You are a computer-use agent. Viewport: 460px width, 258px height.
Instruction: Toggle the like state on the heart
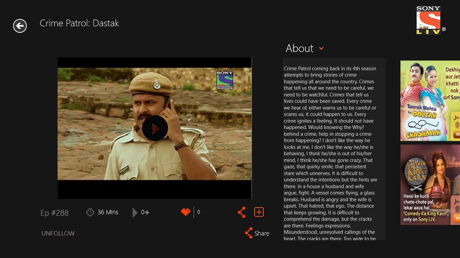click(186, 212)
